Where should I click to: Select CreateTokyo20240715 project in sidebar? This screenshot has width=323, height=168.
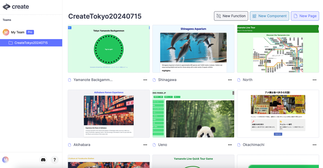coord(31,43)
